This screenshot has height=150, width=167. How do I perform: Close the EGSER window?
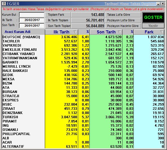(163, 4)
